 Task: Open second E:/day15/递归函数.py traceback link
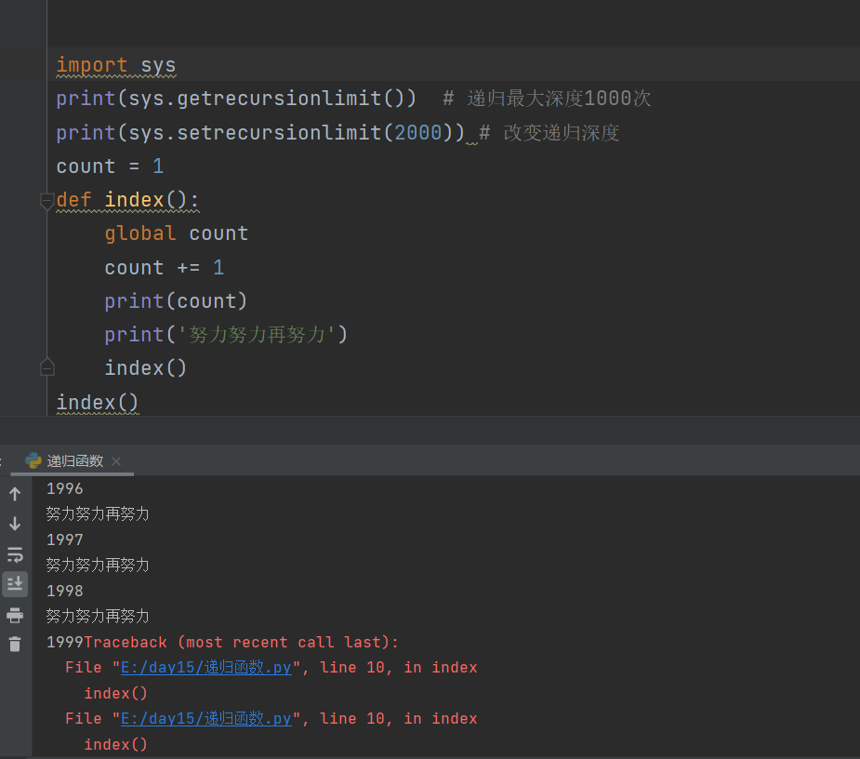[205, 718]
